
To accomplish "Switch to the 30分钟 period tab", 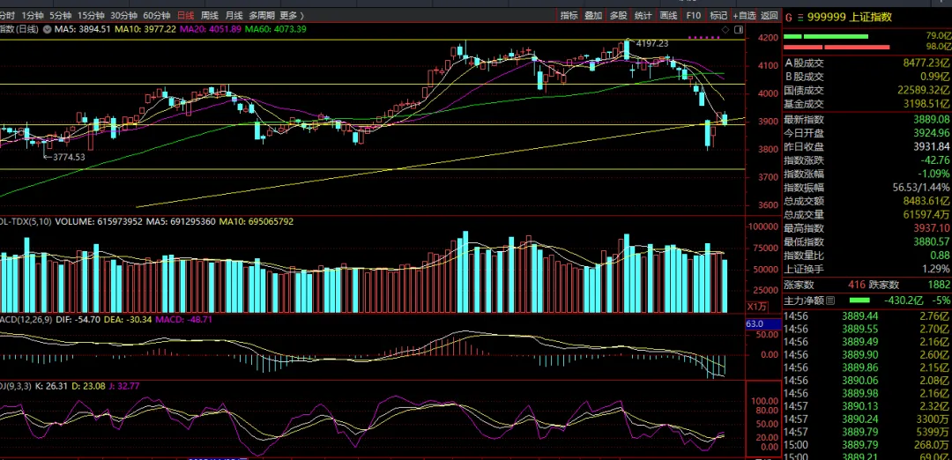I will [124, 15].
